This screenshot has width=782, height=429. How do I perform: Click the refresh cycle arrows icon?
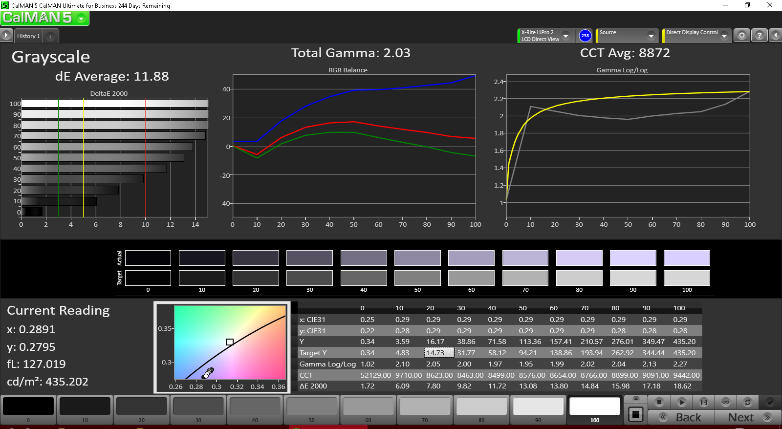click(747, 402)
